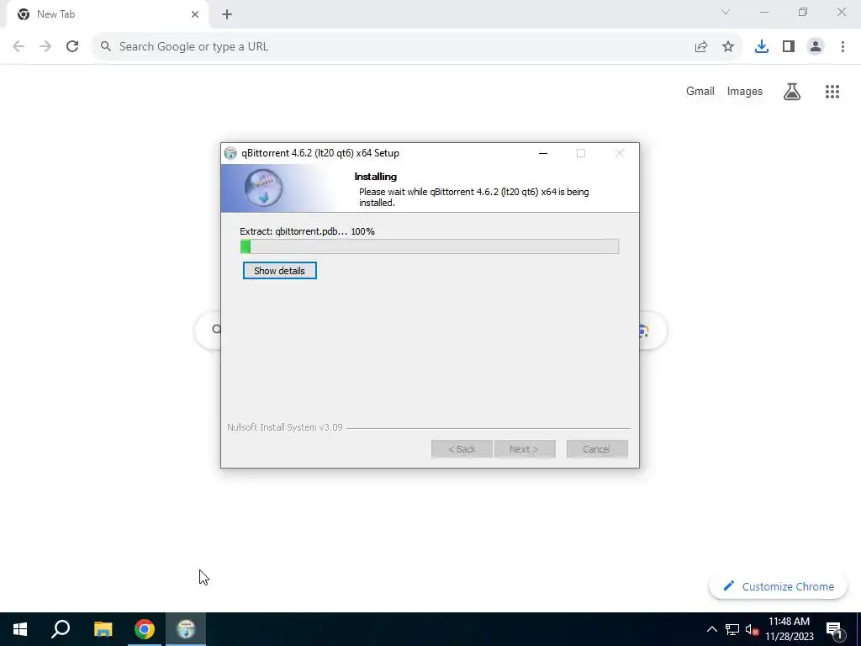Open the Gmail link

click(700, 91)
